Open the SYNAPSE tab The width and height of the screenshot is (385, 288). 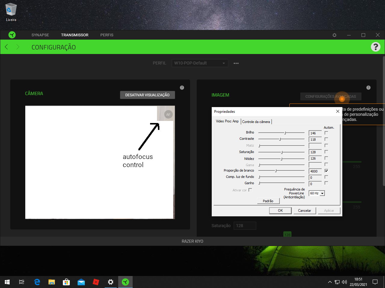coord(40,35)
